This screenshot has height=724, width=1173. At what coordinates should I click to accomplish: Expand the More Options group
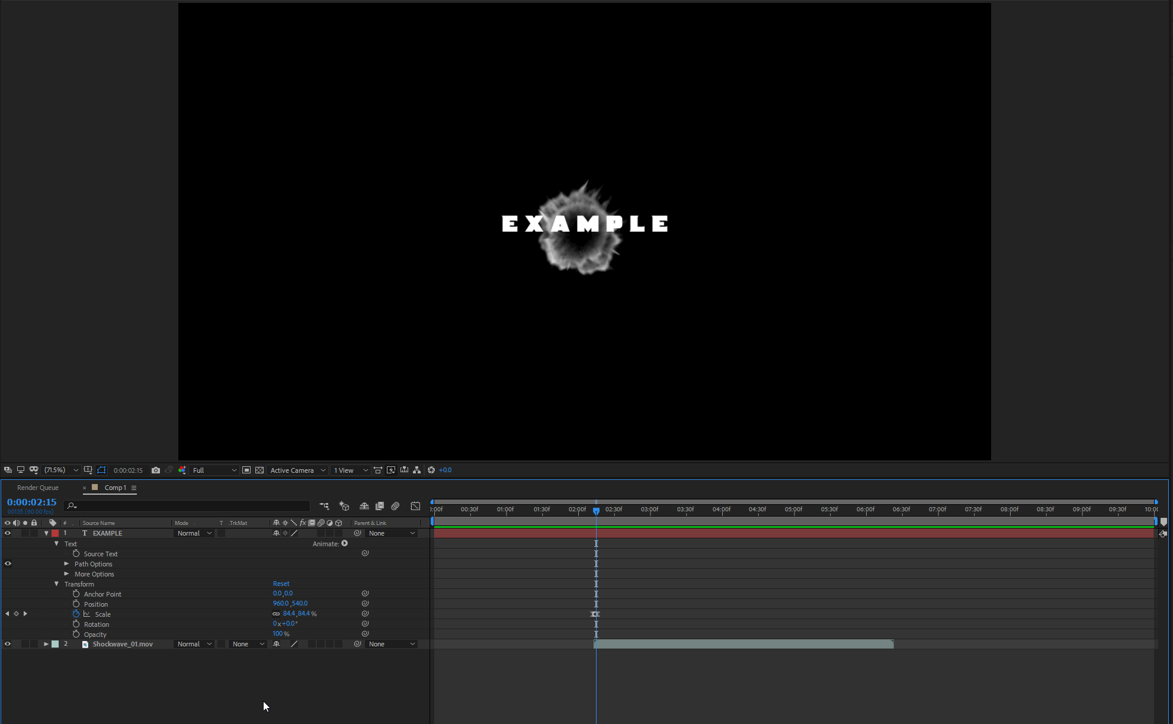[x=66, y=574]
